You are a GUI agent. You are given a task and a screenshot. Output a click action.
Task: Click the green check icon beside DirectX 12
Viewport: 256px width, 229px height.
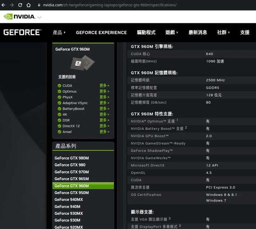[60, 126]
